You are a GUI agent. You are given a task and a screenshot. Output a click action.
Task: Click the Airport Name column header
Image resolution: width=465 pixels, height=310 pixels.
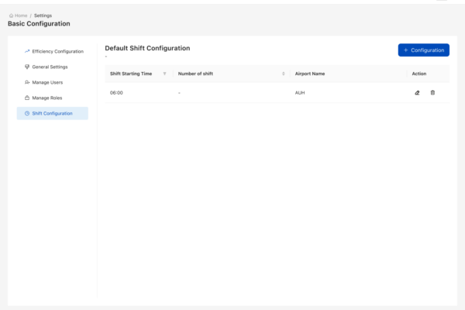click(x=310, y=74)
